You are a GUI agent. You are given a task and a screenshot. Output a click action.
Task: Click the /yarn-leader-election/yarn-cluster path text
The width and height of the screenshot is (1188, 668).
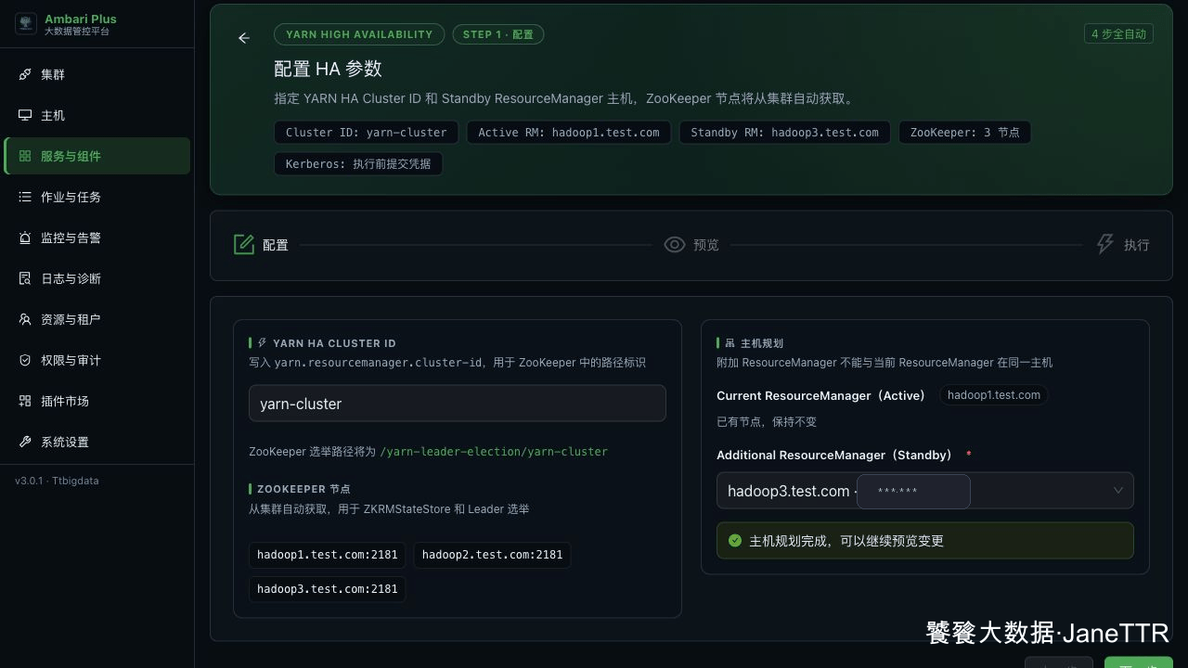(494, 452)
